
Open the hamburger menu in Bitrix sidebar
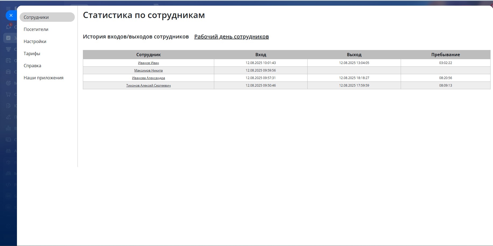click(8, 9)
